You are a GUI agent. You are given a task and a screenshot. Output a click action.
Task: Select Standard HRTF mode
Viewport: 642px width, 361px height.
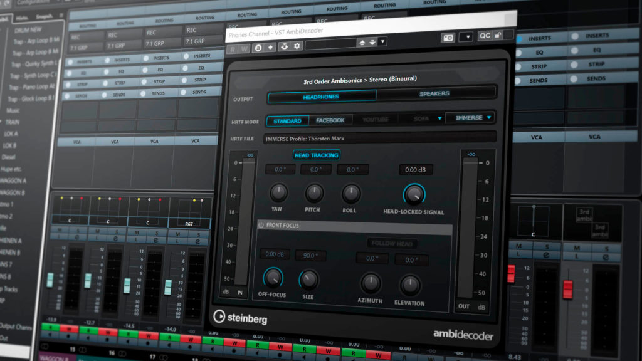click(x=287, y=121)
